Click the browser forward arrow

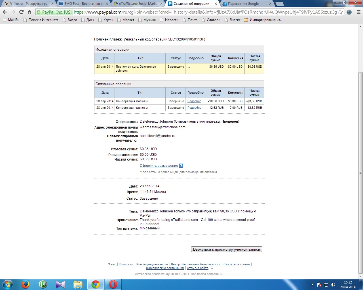tap(13, 12)
